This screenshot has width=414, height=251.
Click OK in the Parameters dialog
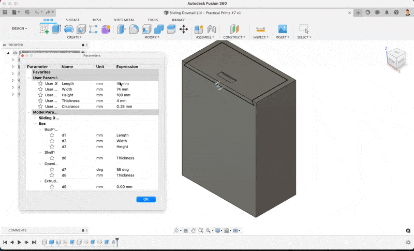[x=146, y=199]
